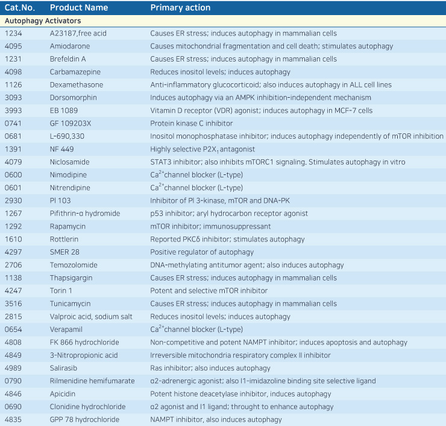Select the 'Thapsigargin' product name

tap(71, 278)
